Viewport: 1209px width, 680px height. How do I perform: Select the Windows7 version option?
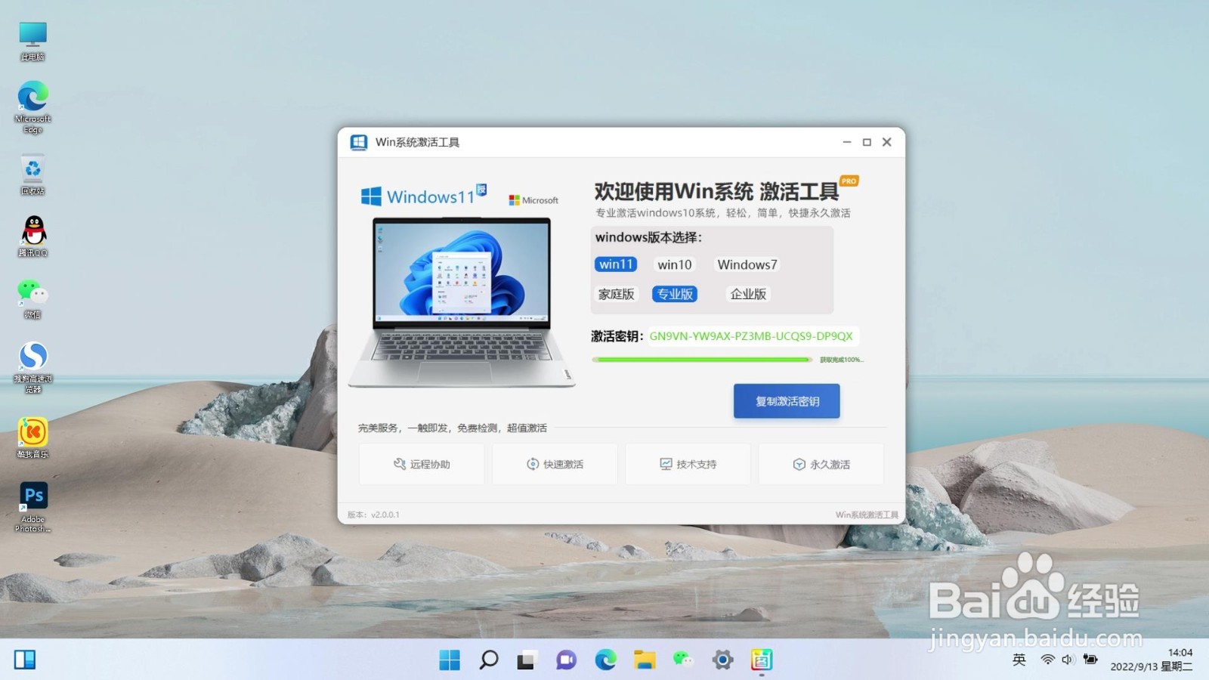tap(747, 264)
